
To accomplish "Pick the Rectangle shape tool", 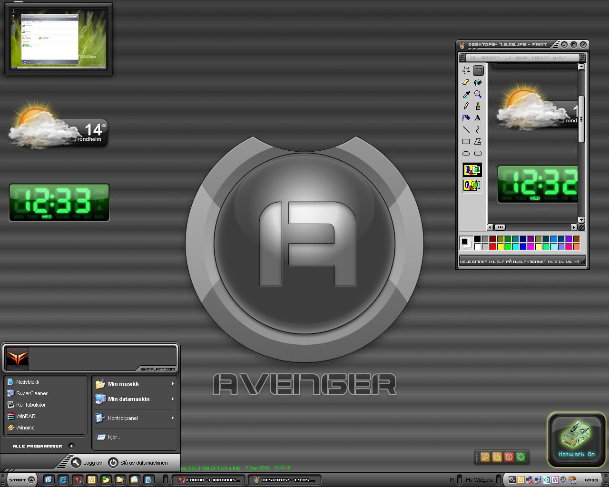I will coord(466,141).
